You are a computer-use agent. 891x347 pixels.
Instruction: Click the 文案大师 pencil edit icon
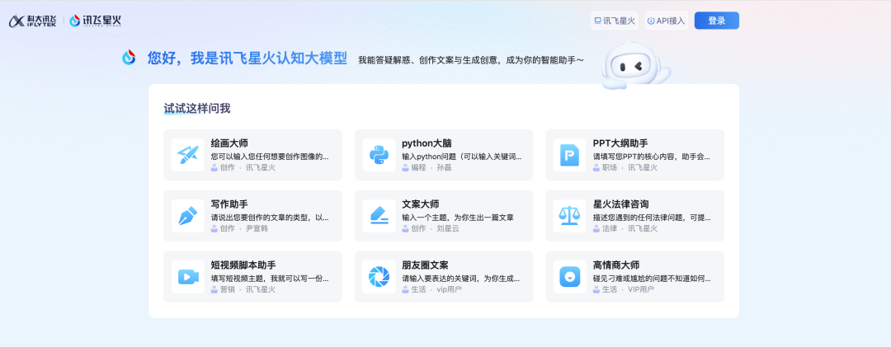[379, 216]
